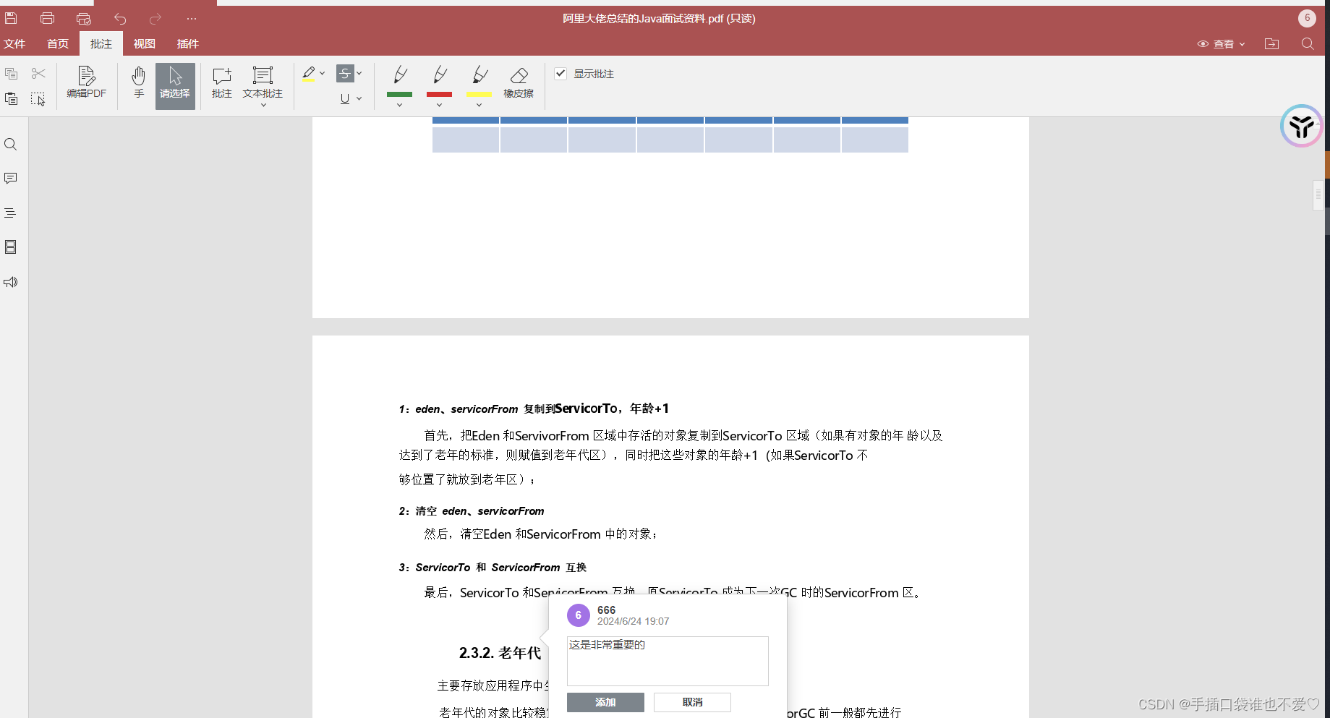Screen dimensions: 1330x718
Task: Click the Paste clipboard icon
Action: (11, 98)
